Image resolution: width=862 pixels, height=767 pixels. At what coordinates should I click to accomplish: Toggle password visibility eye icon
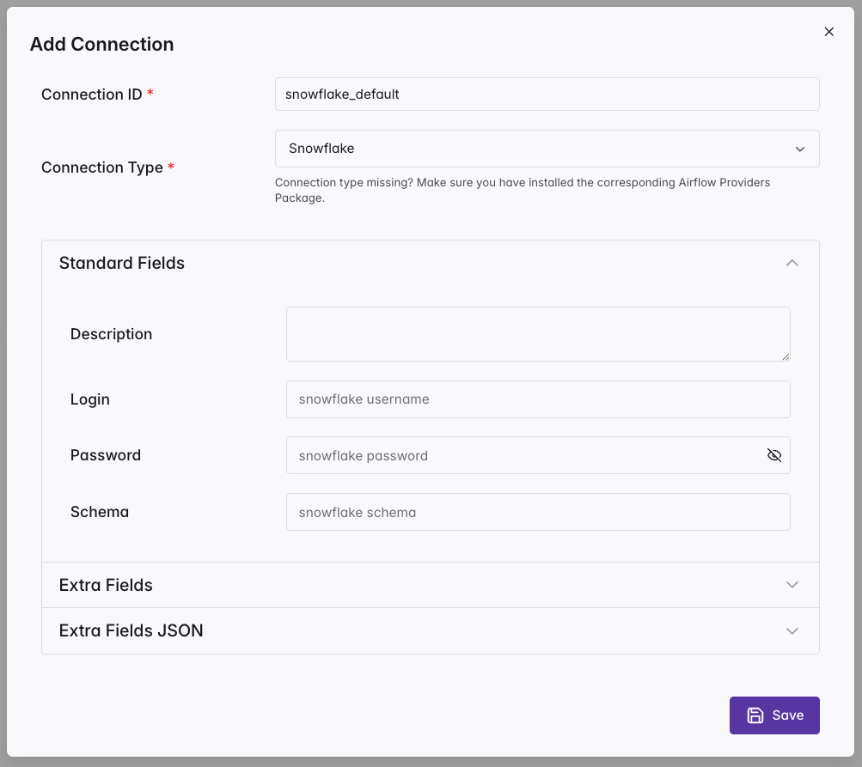pyautogui.click(x=774, y=455)
